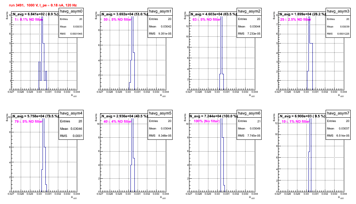
Task: Click the A_LED axis label under havg_asym0 plot
Action: [74, 96]
